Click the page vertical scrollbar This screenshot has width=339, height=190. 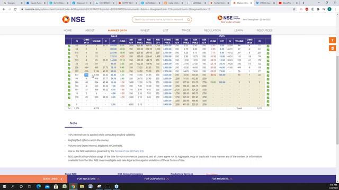pyautogui.click(x=337, y=100)
